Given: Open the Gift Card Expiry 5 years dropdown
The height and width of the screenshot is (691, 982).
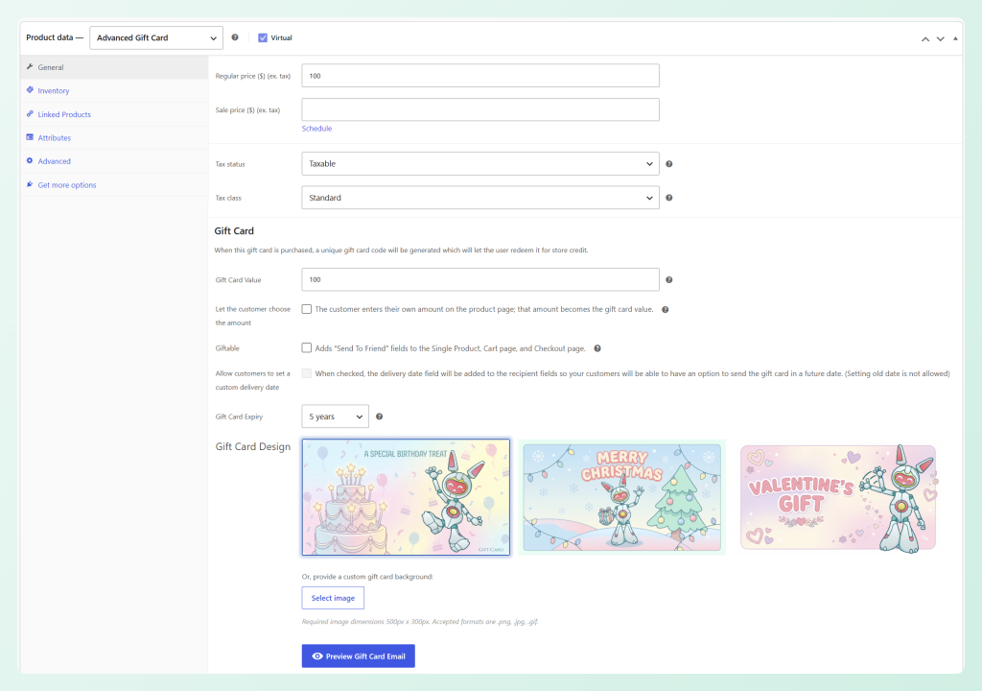Looking at the screenshot, I should point(335,417).
